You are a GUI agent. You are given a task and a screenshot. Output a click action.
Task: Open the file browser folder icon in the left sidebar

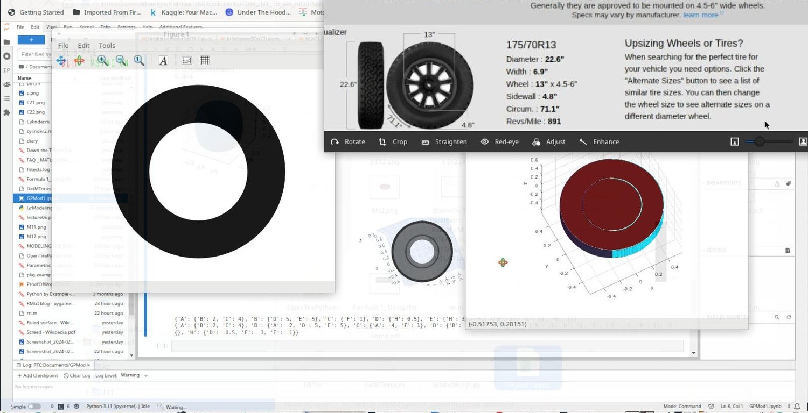pyautogui.click(x=6, y=42)
